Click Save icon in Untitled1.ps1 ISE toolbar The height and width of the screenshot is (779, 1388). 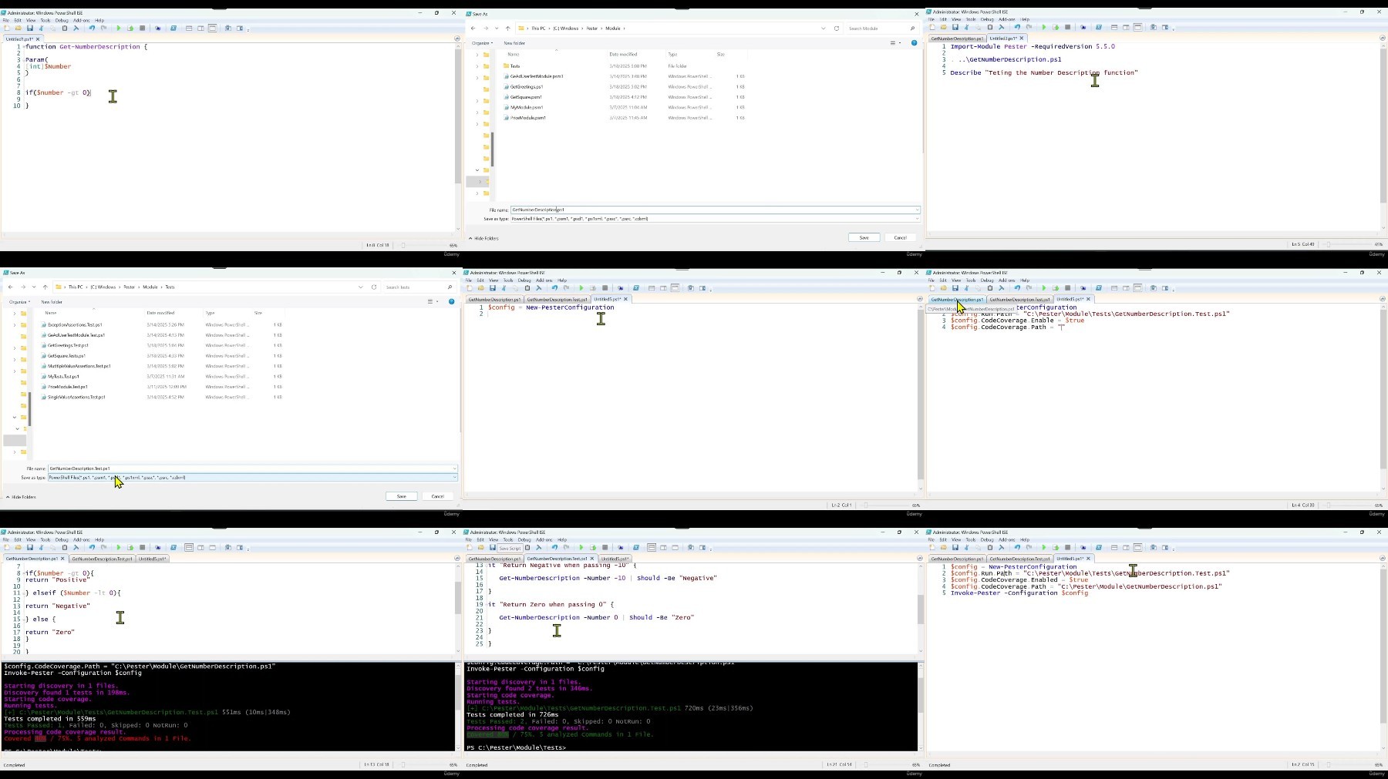[29, 29]
